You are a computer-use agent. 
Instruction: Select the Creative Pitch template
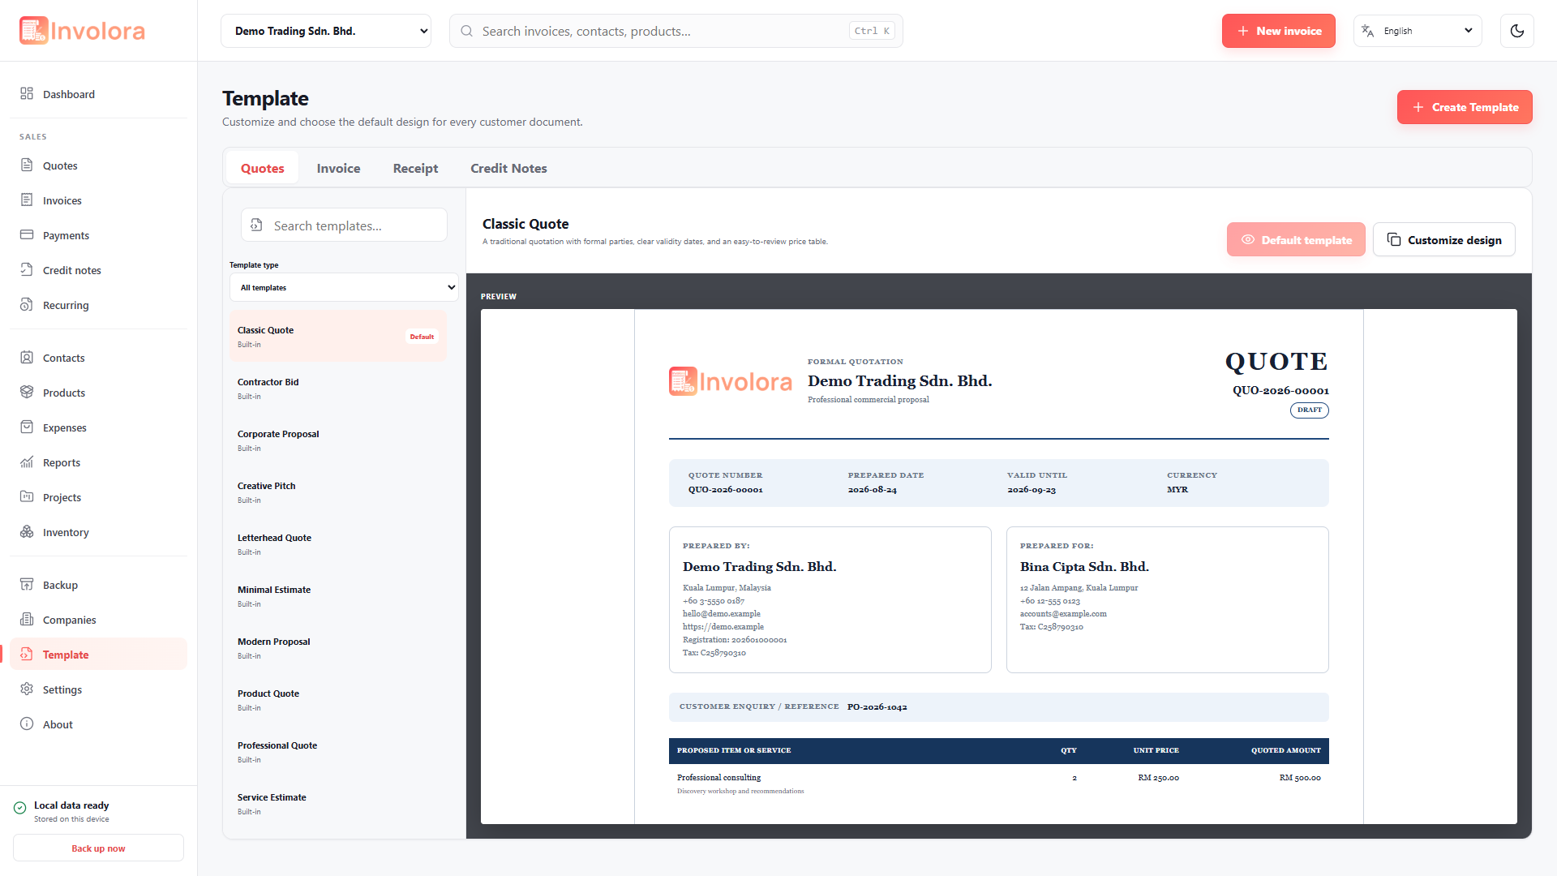(338, 492)
